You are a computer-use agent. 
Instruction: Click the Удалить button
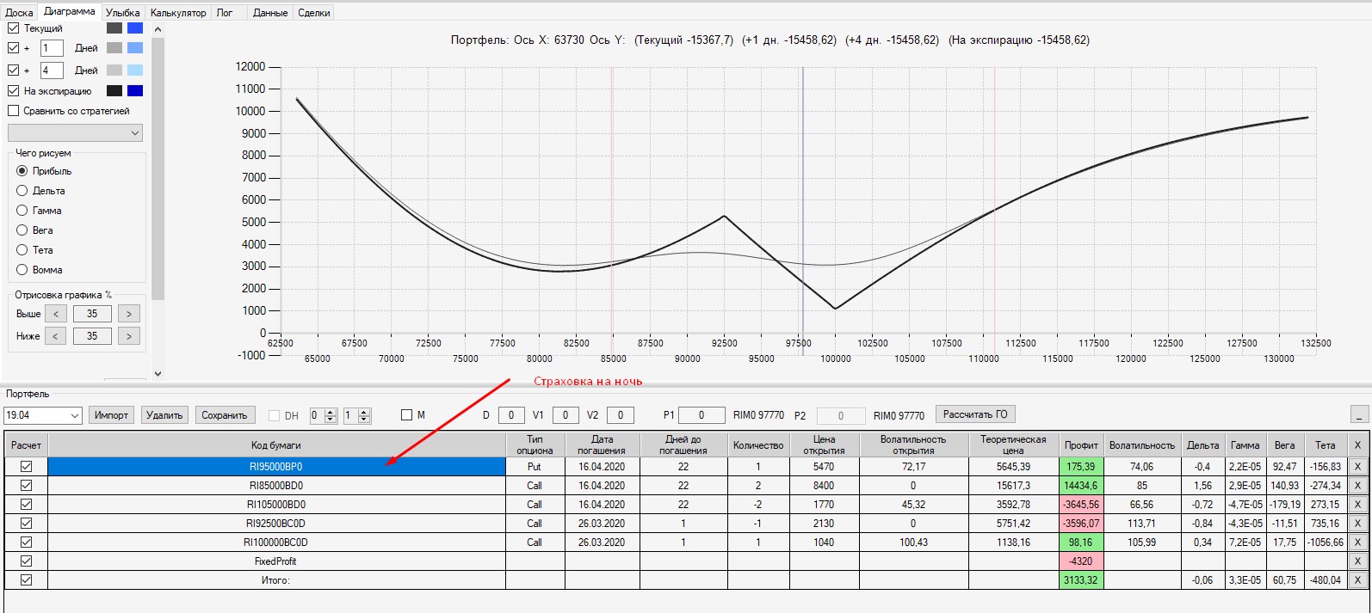pyautogui.click(x=164, y=415)
